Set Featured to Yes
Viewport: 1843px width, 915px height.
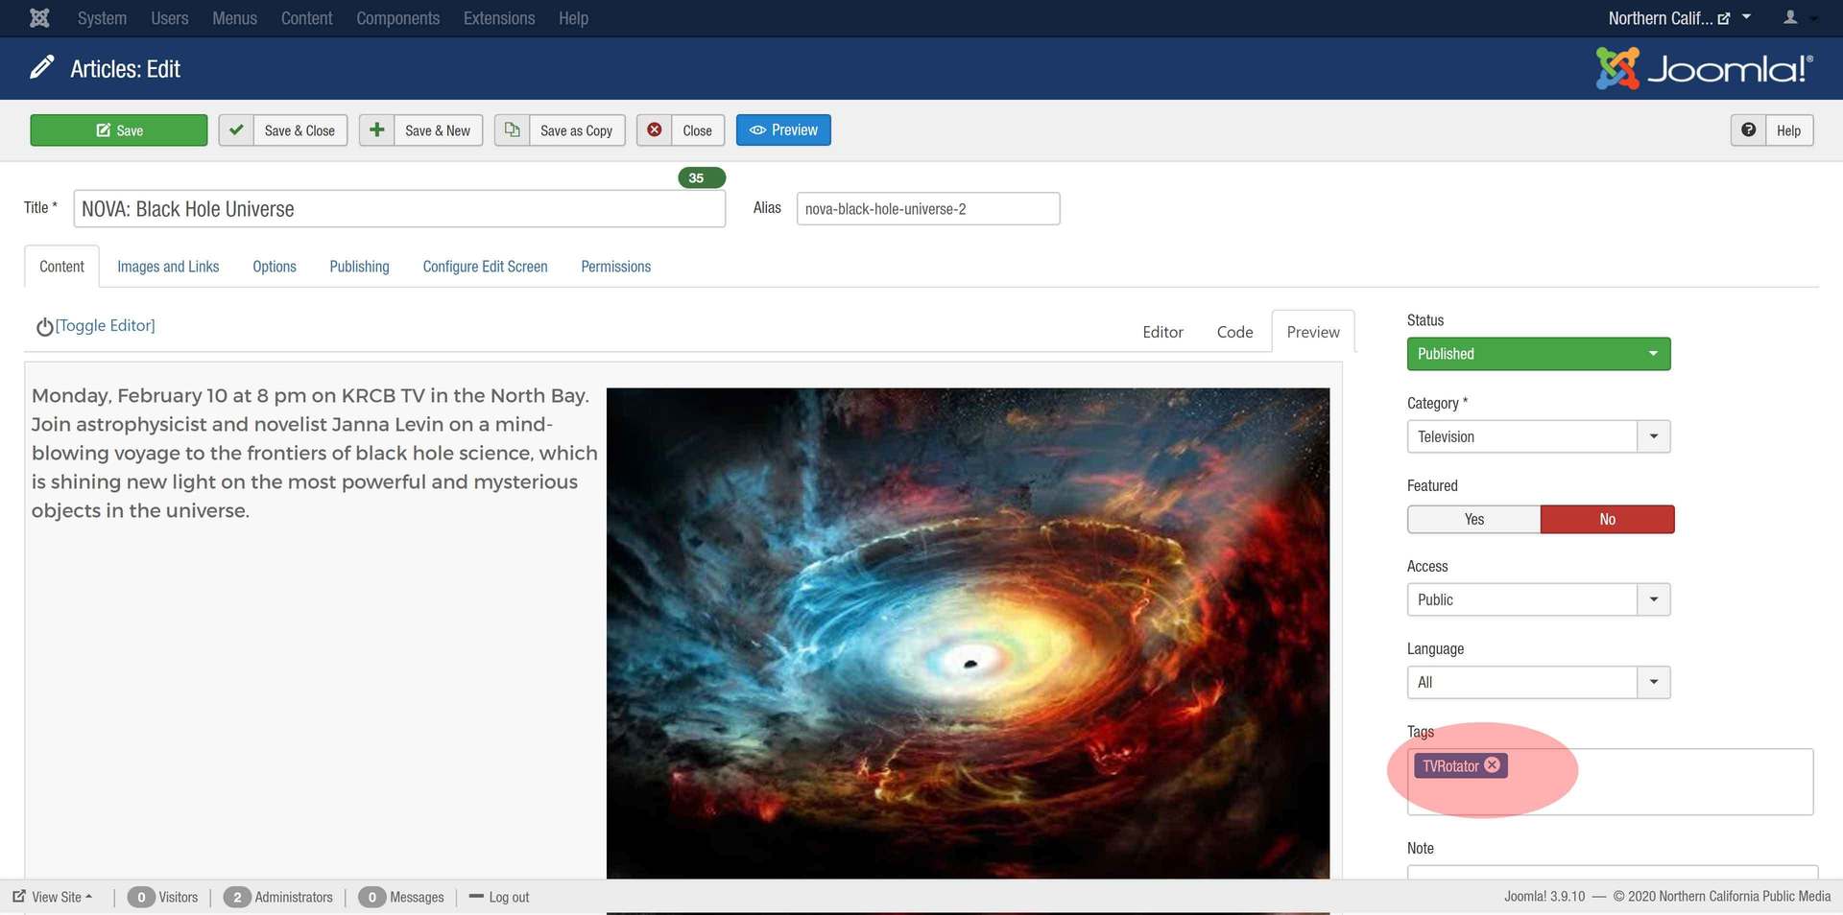1473,519
